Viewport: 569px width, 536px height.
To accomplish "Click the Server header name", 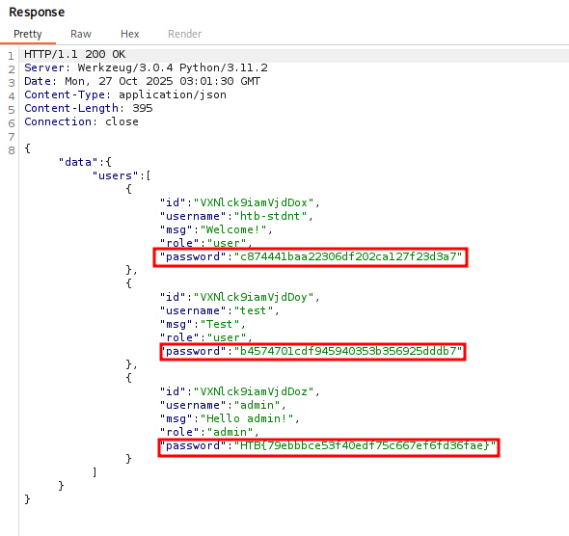I will (44, 67).
